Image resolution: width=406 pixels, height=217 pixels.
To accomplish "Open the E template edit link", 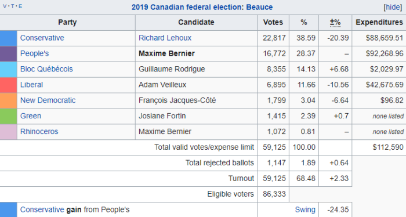I will pos(20,6).
